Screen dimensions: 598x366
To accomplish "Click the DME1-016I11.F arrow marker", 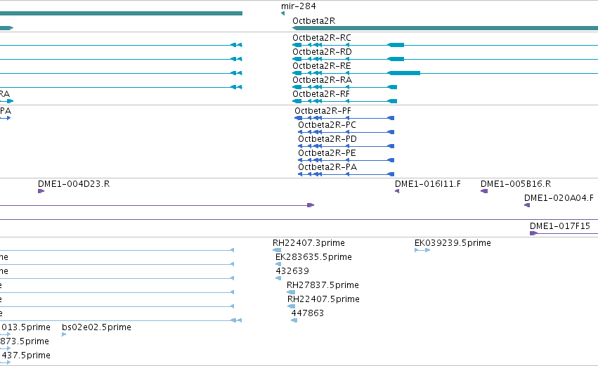I will pos(397,191).
